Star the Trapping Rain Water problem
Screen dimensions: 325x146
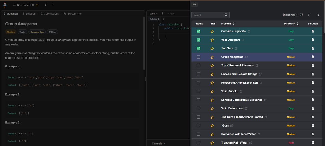pyautogui.click(x=212, y=143)
